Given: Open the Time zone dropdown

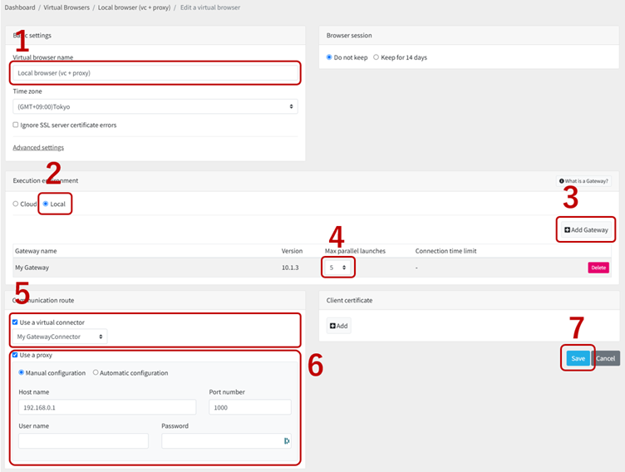Looking at the screenshot, I should click(155, 106).
